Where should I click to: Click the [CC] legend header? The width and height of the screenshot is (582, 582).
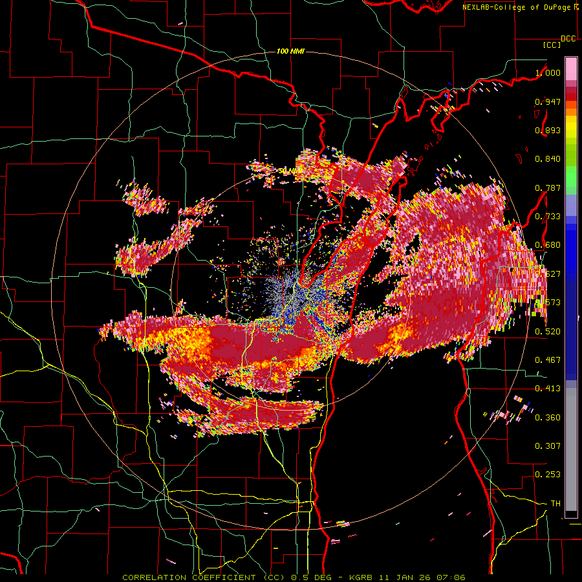coord(552,45)
